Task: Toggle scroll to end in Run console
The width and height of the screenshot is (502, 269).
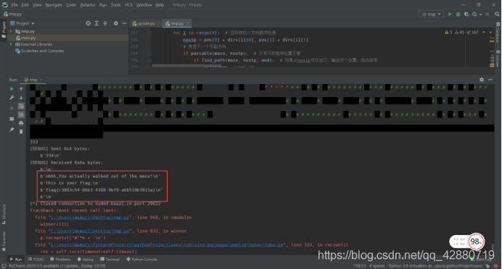Action: [x=21, y=115]
